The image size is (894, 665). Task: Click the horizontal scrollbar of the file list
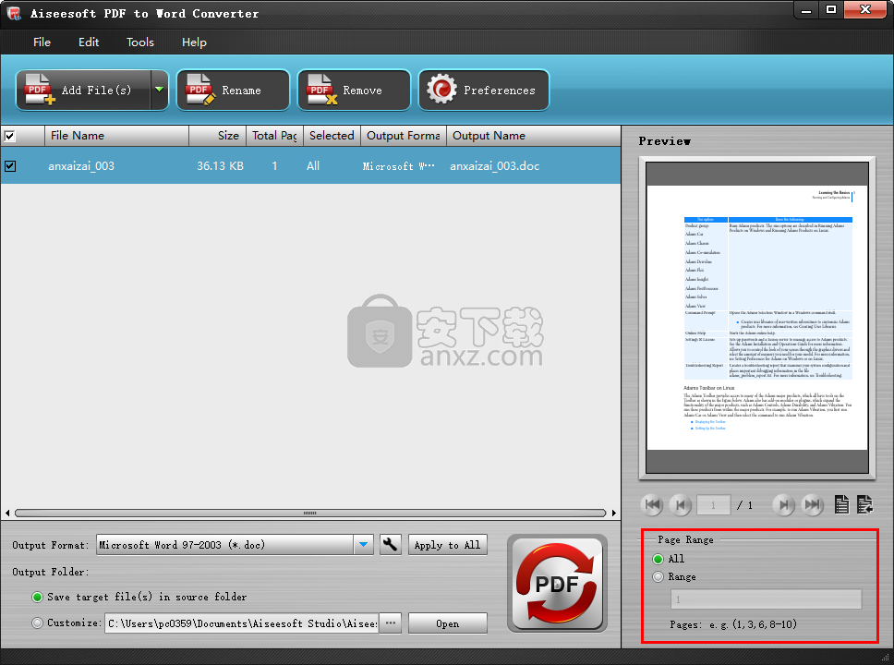tap(310, 513)
